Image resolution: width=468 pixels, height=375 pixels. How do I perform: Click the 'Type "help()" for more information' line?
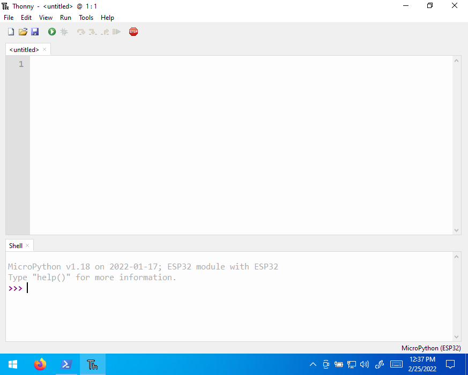pos(92,277)
